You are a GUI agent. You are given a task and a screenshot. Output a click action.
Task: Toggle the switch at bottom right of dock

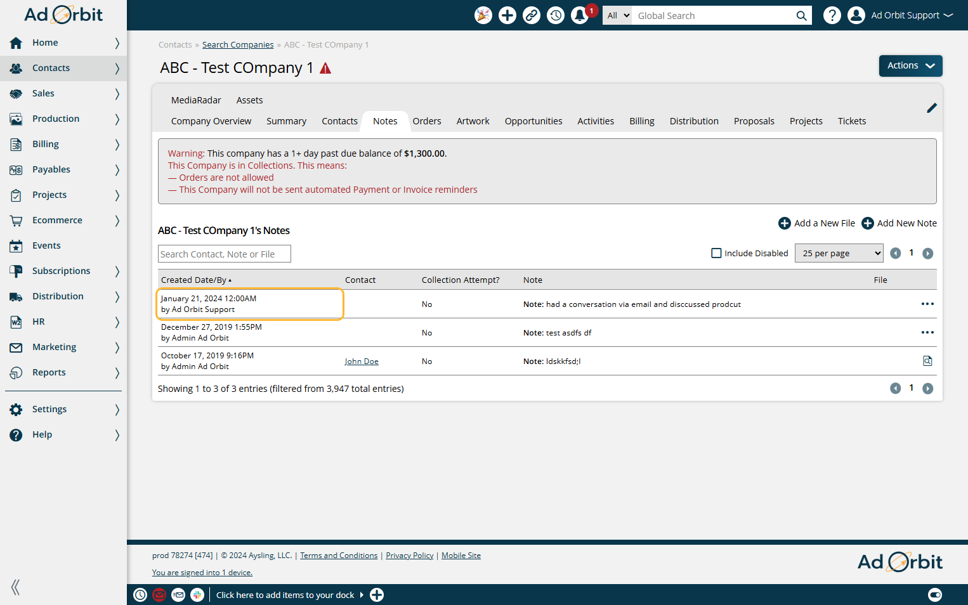[x=935, y=595]
